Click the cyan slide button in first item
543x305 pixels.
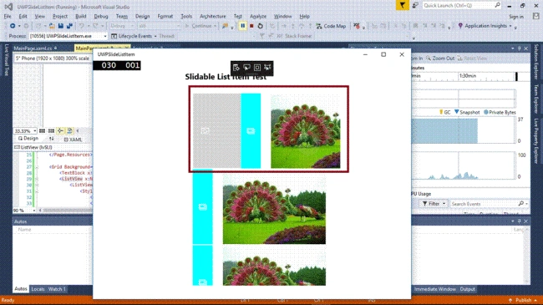tap(251, 130)
